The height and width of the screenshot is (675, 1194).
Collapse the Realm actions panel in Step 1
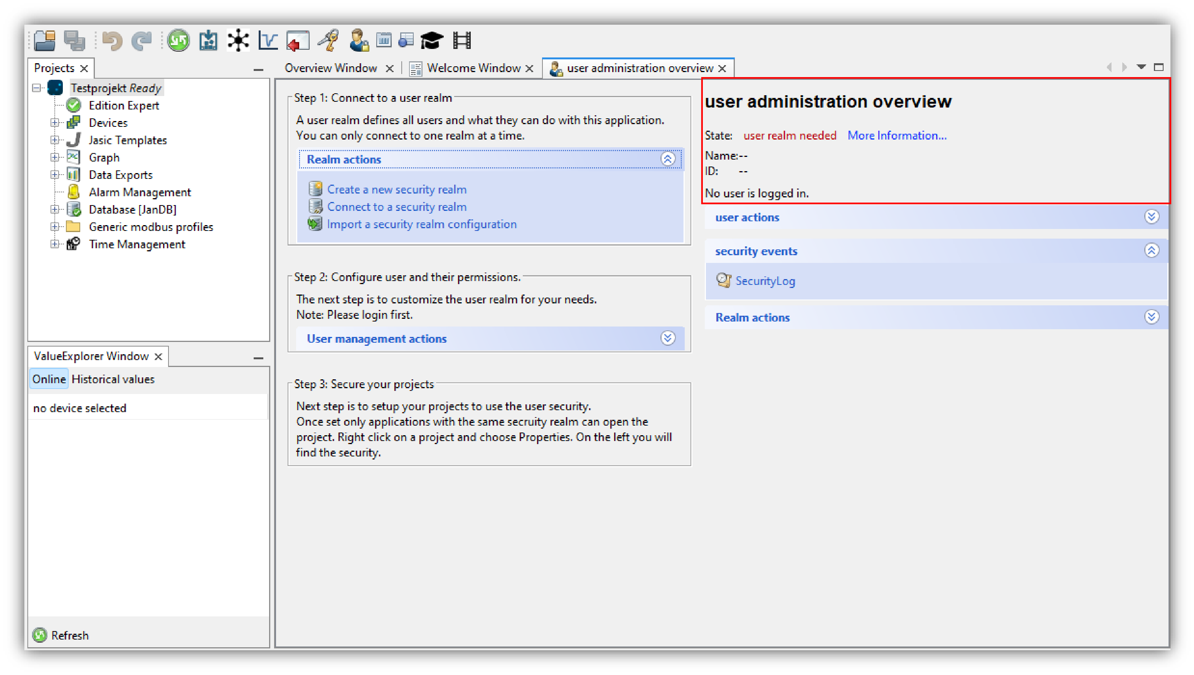tap(668, 159)
